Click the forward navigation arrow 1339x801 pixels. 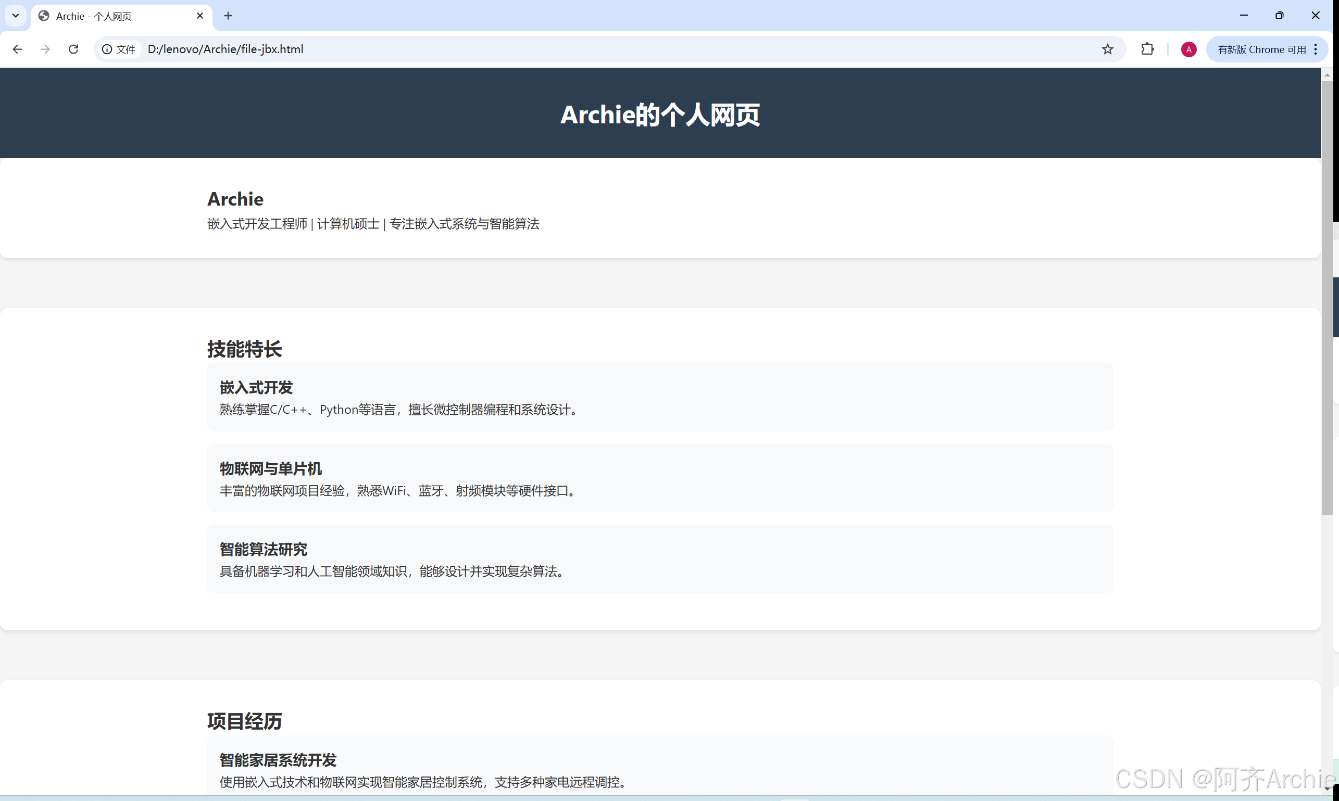[45, 49]
